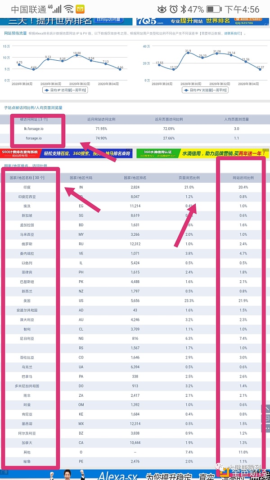
Task: Select the 印度尼西亚 country row name
Action: [x=27, y=197]
